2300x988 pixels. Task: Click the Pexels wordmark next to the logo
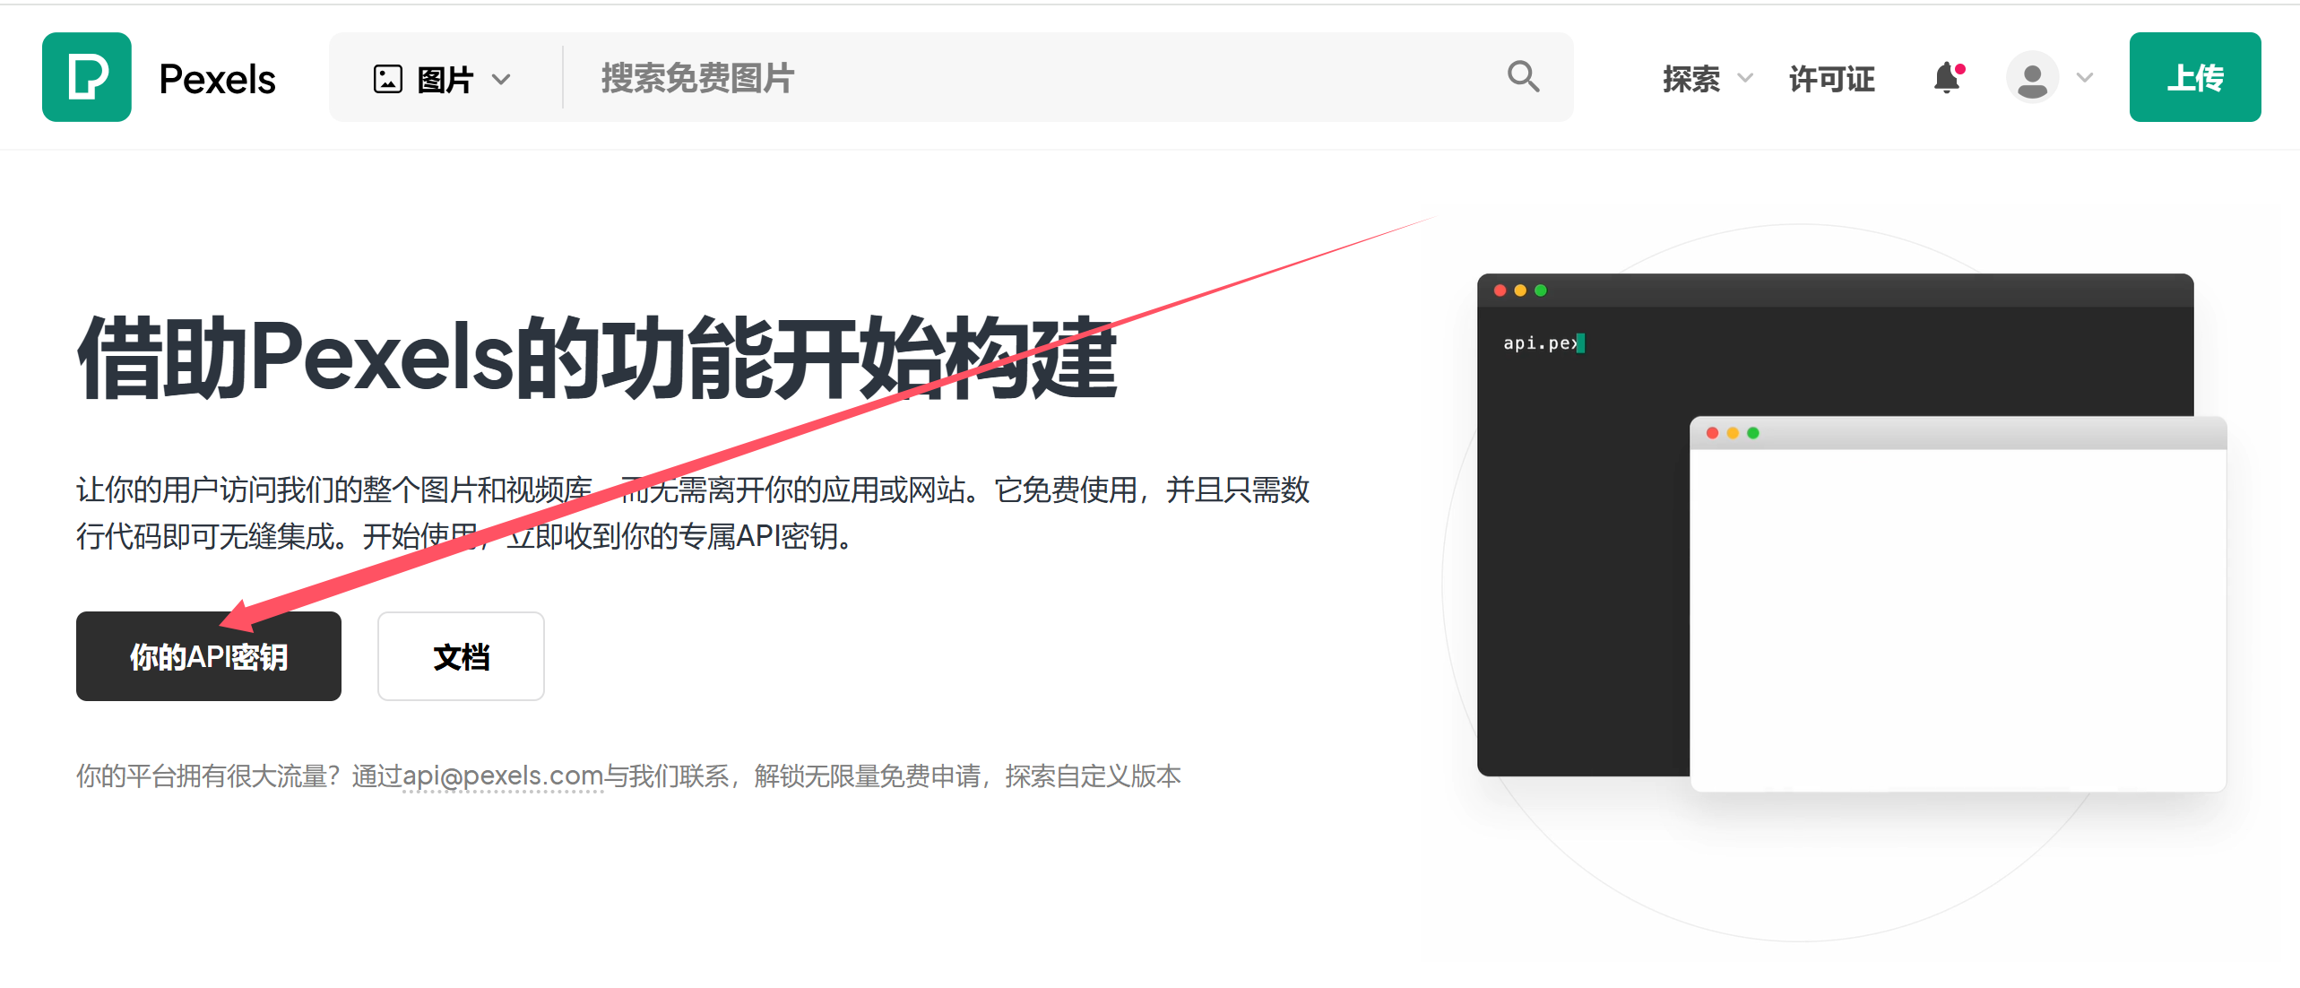tap(216, 77)
